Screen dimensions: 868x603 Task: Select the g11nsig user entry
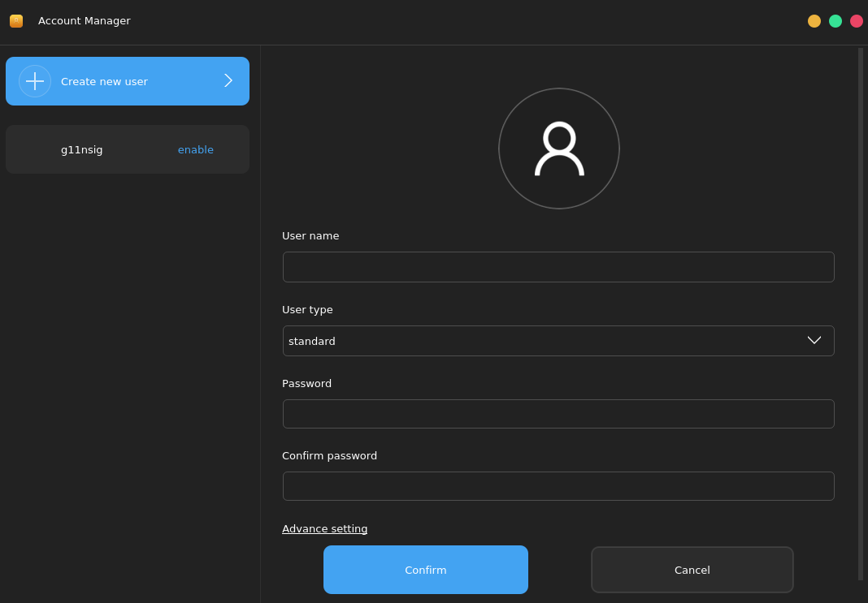(x=82, y=150)
